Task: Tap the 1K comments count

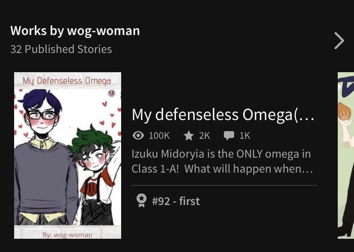Action: (x=245, y=136)
